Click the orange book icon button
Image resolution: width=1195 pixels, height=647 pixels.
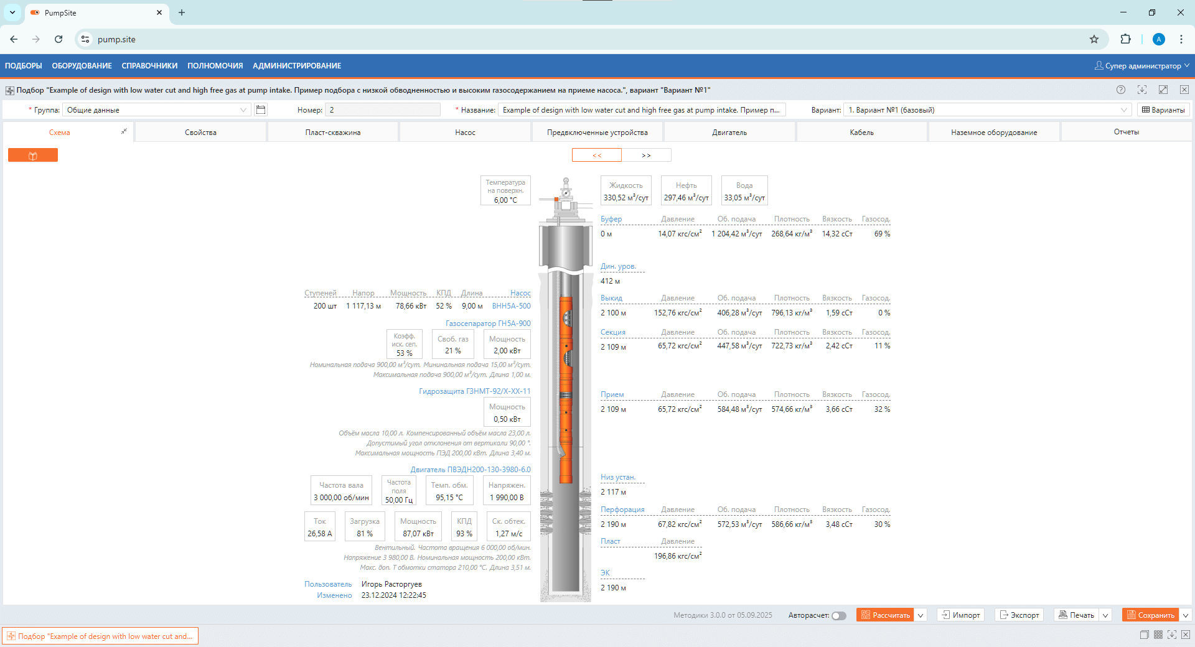[x=33, y=156]
